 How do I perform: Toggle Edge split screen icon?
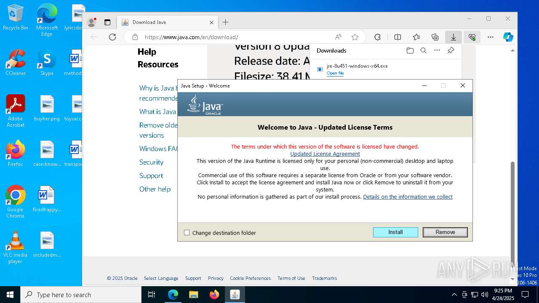click(x=398, y=37)
